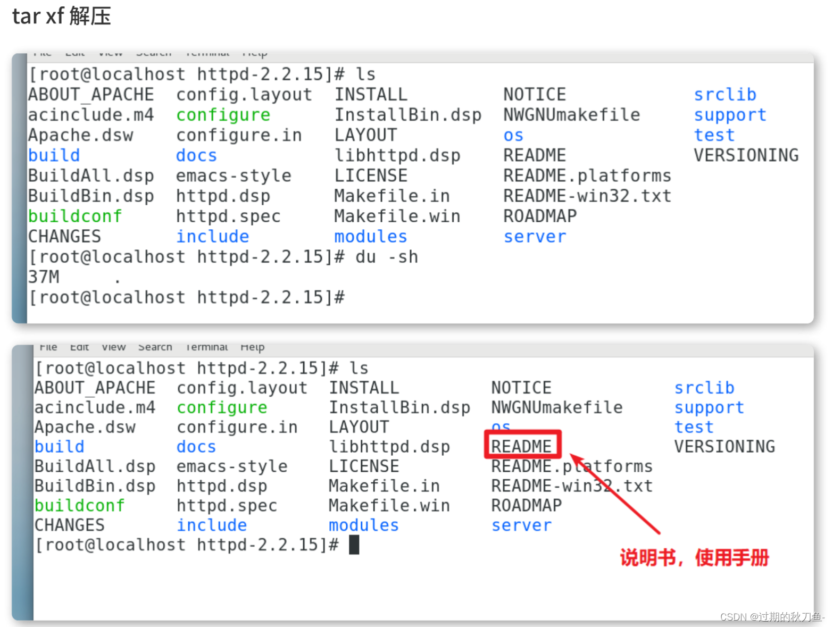
Task: Select ROADMAP in the lower terminal
Action: 527,506
